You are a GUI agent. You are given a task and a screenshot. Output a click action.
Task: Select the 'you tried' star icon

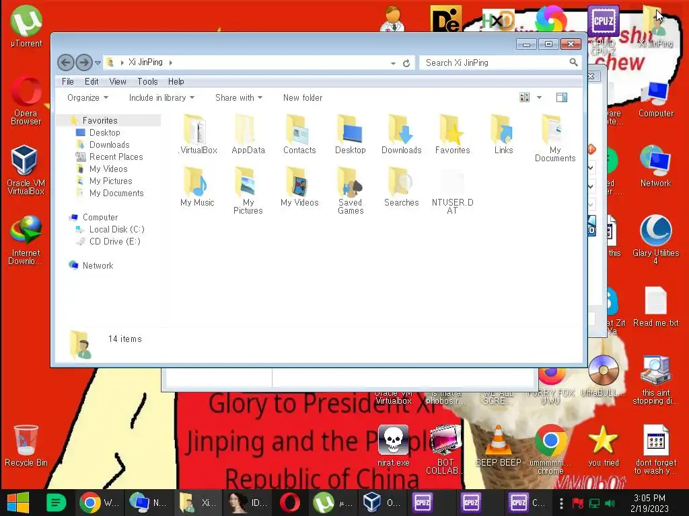603,445
